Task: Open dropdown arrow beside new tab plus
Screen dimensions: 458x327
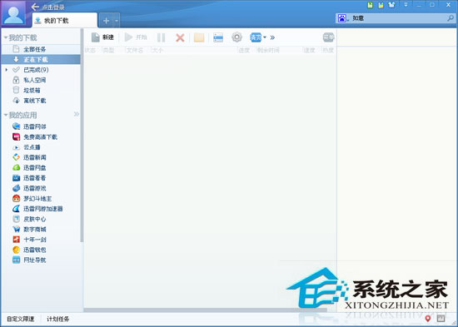Action: [117, 21]
